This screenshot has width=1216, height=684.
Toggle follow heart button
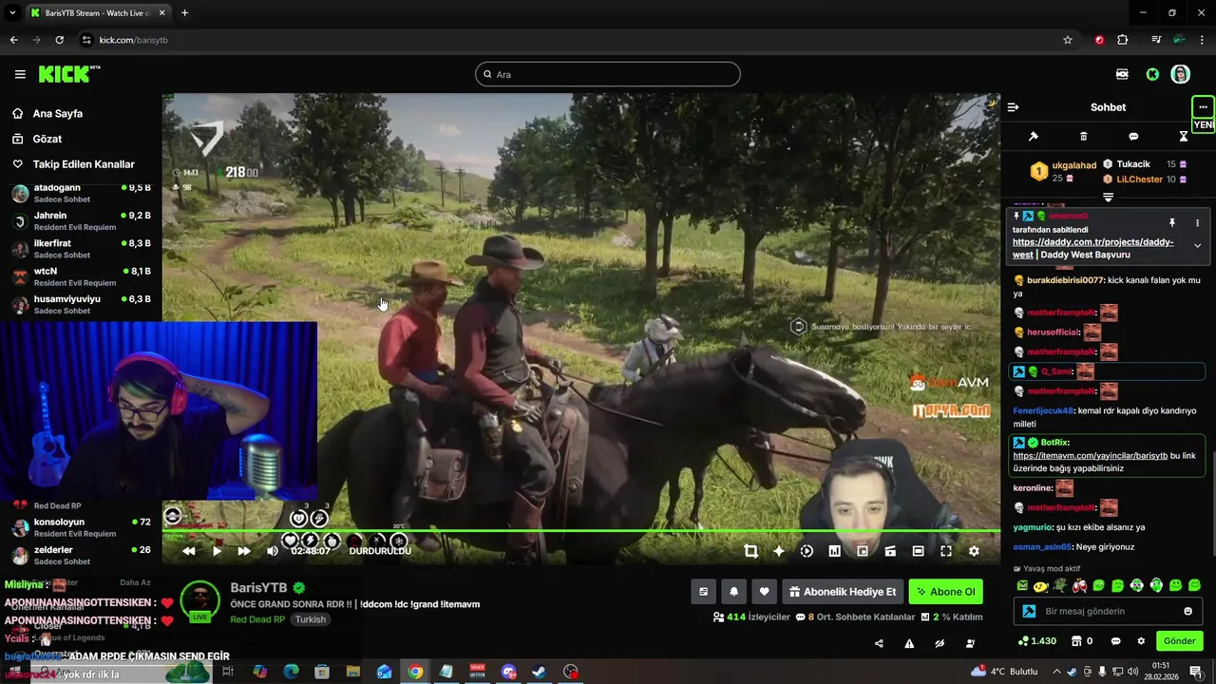(764, 592)
